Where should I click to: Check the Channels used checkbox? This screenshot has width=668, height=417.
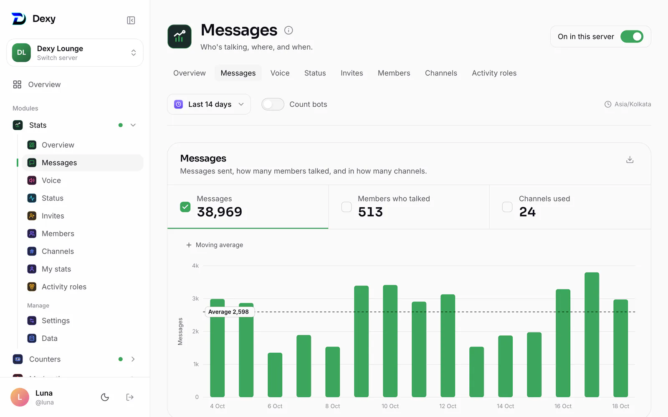pyautogui.click(x=507, y=207)
